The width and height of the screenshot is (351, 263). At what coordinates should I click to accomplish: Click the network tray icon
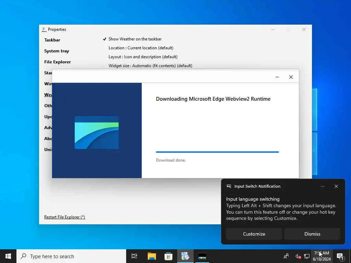tap(307, 256)
